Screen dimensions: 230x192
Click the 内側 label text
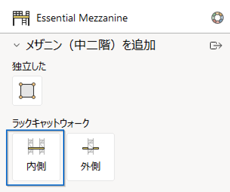point(36,166)
